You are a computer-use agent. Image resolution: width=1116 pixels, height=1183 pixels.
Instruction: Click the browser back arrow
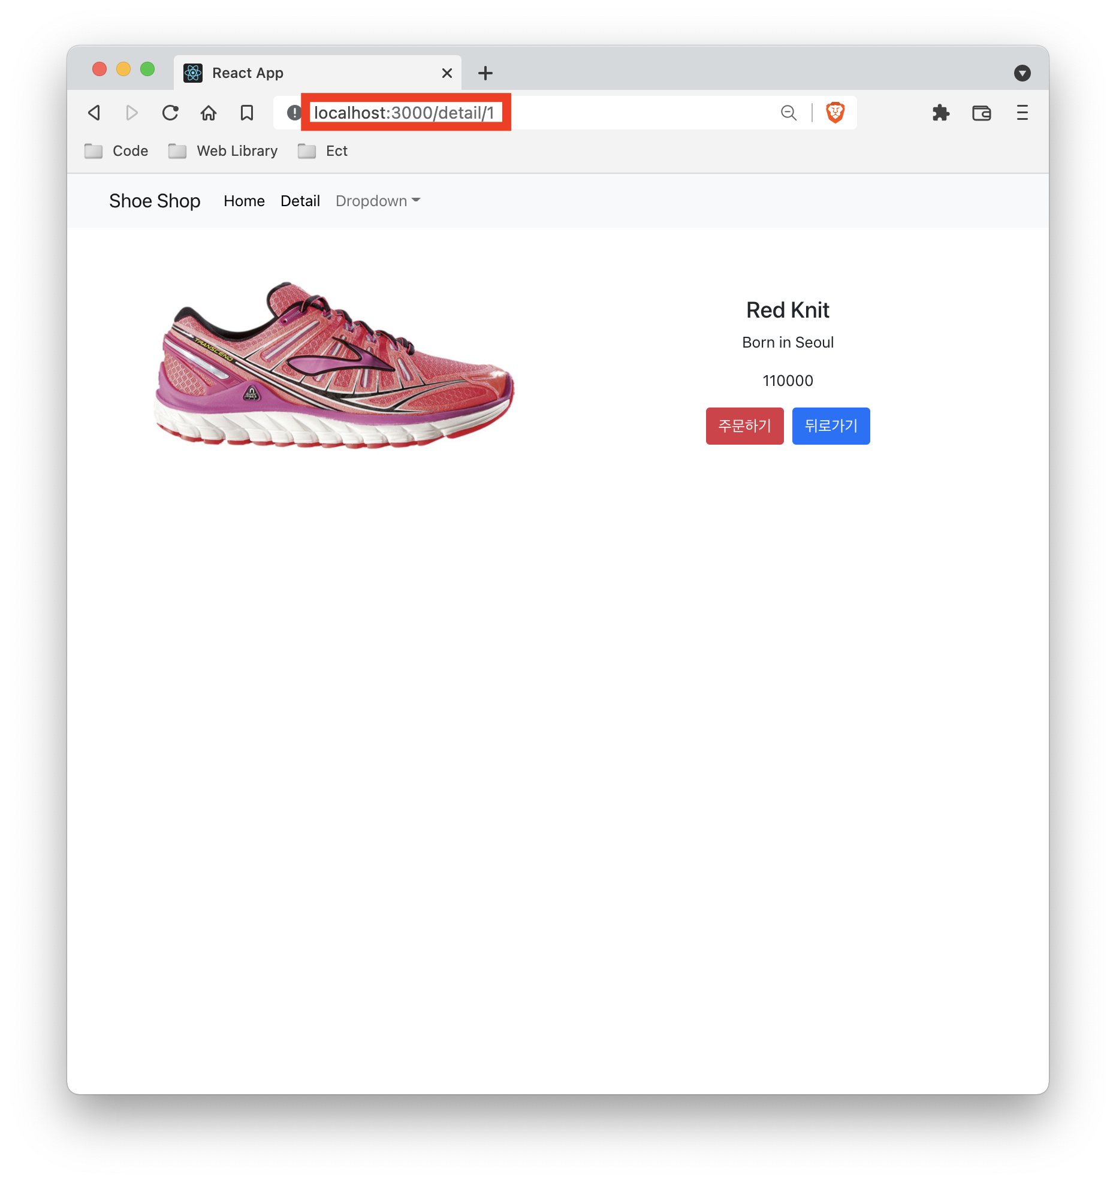[x=94, y=113]
